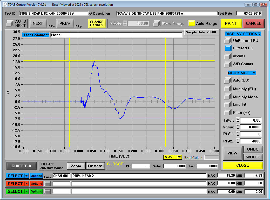Click the first channel MAX value 18.20
The width and height of the screenshot is (270, 200).
point(226,176)
